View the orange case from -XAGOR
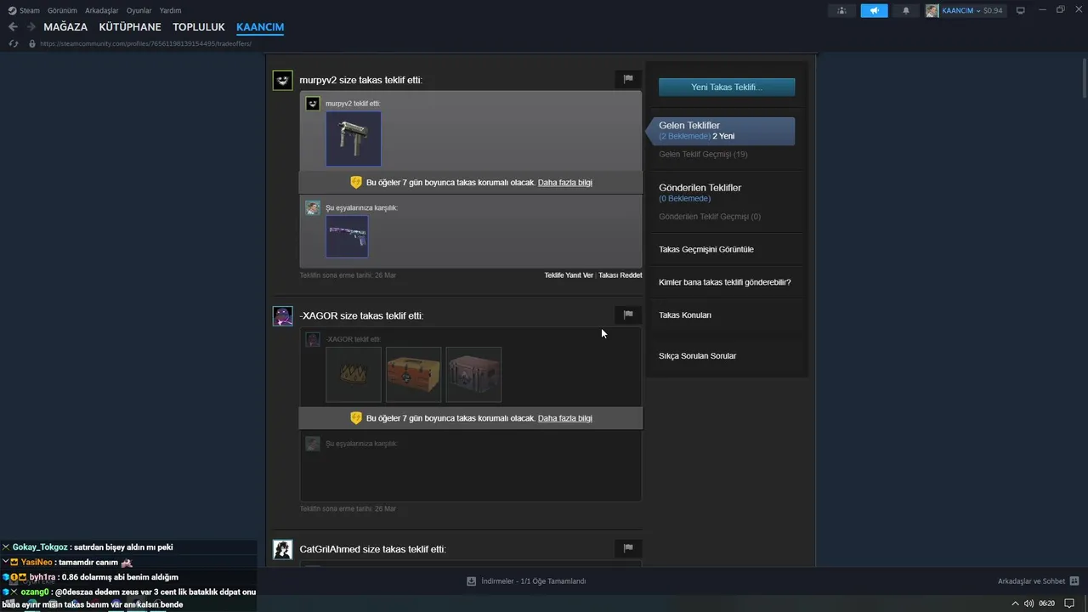This screenshot has width=1088, height=612. (x=413, y=374)
